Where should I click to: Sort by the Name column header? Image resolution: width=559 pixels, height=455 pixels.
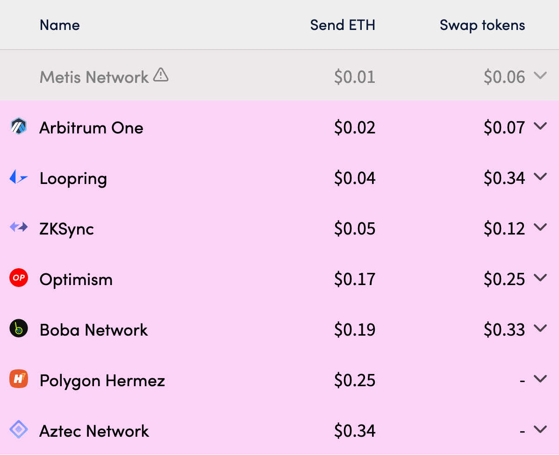click(x=59, y=25)
